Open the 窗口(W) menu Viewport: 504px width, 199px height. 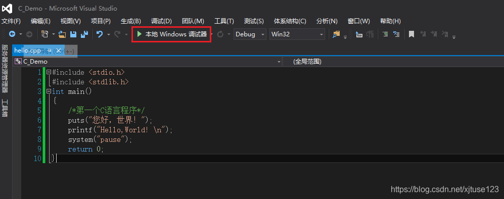tap(359, 21)
